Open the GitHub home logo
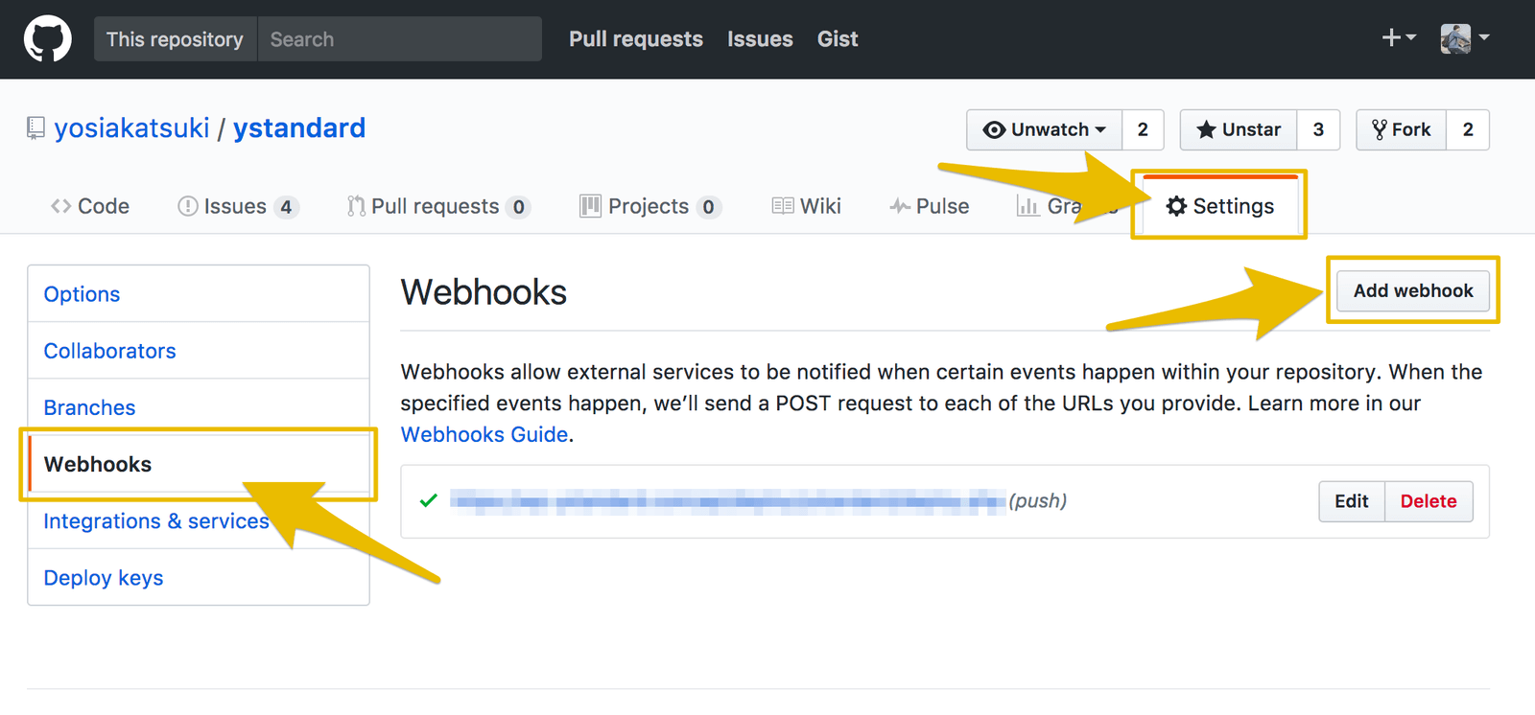This screenshot has width=1535, height=715. point(47,39)
